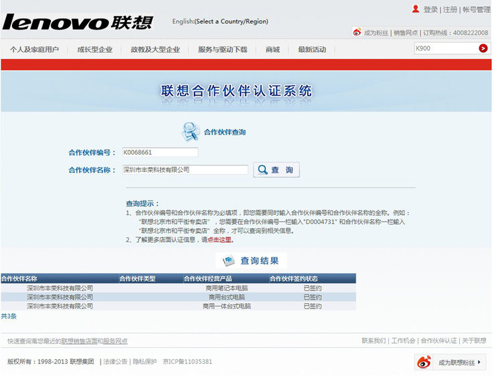
Task: Select the 商用台式电脑 cell
Action: click(227, 297)
